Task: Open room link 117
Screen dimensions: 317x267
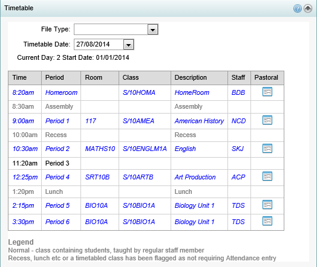Action: tap(91, 121)
